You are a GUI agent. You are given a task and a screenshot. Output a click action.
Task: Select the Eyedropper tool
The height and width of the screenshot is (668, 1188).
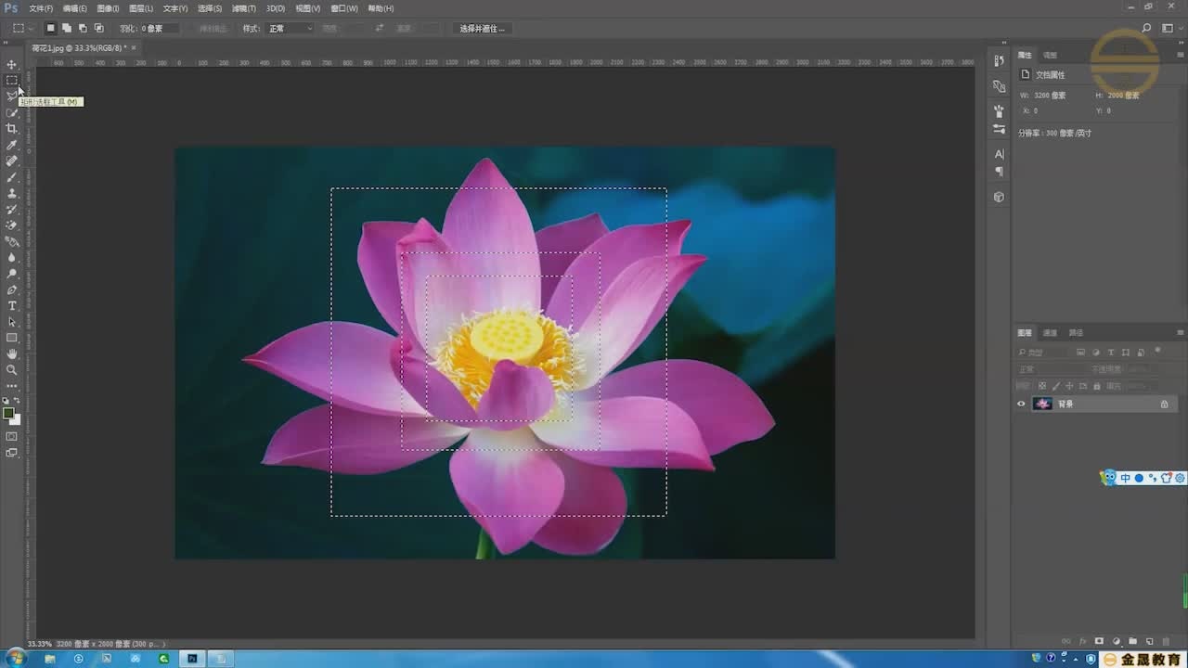12,145
